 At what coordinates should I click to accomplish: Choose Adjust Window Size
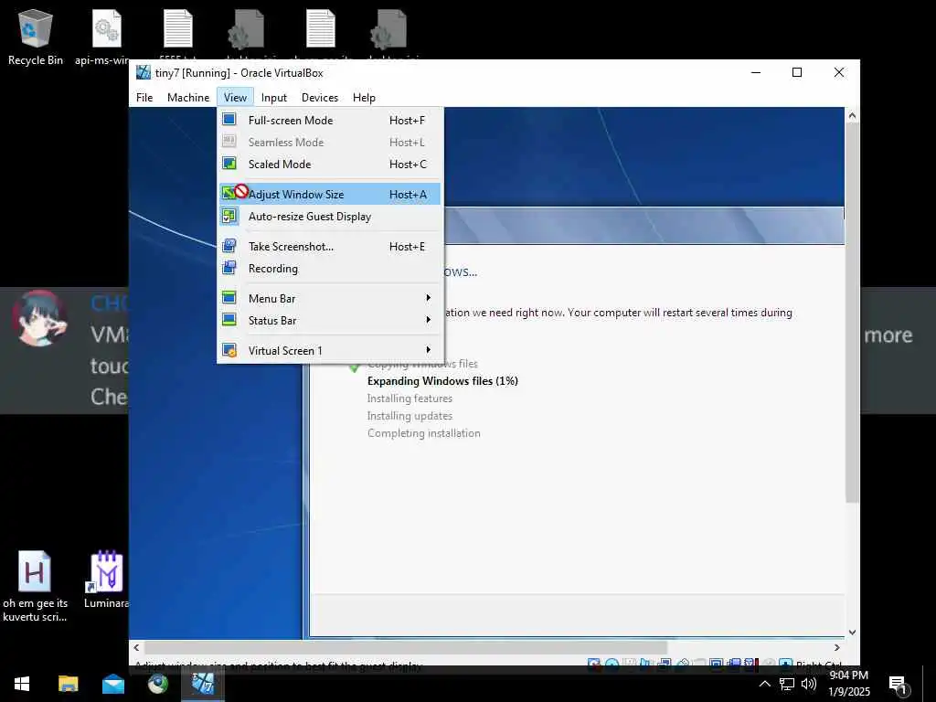click(329, 194)
